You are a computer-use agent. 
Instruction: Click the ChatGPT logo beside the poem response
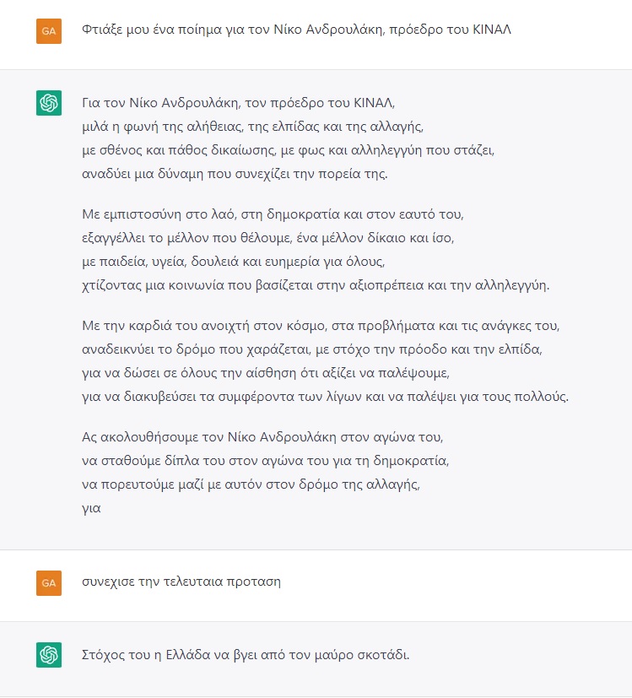(49, 103)
